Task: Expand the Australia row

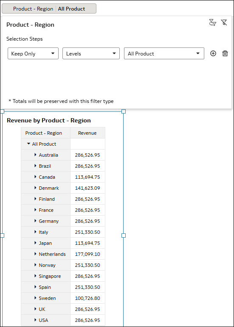Action: point(35,155)
